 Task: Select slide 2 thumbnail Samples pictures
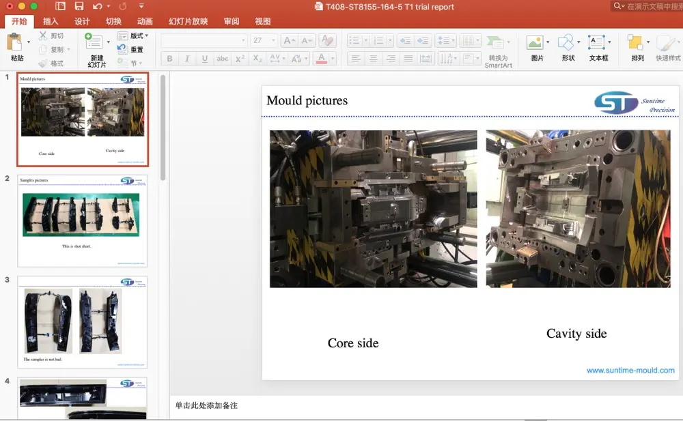point(82,220)
